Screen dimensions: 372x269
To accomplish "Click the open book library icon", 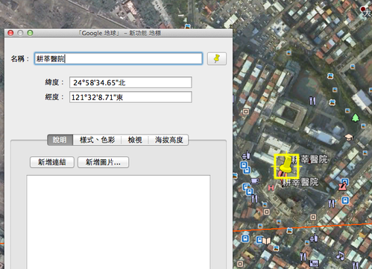I will pyautogui.click(x=267, y=241).
